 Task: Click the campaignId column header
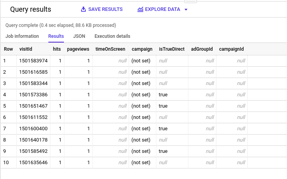[231, 49]
